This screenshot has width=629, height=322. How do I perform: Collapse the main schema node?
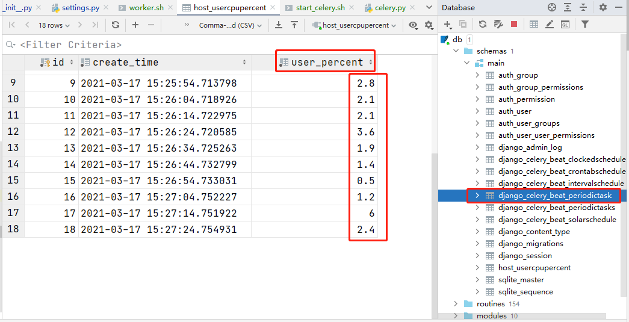466,63
